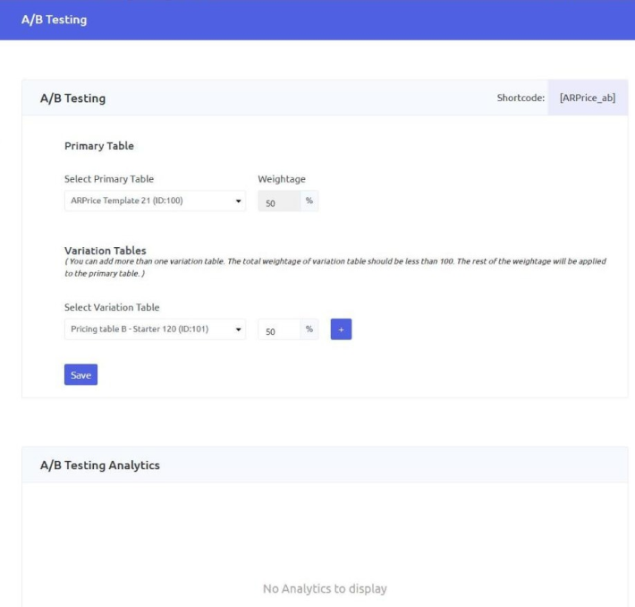Click the 'Weightage' label
Screen dimensions: 635x607
coord(282,179)
